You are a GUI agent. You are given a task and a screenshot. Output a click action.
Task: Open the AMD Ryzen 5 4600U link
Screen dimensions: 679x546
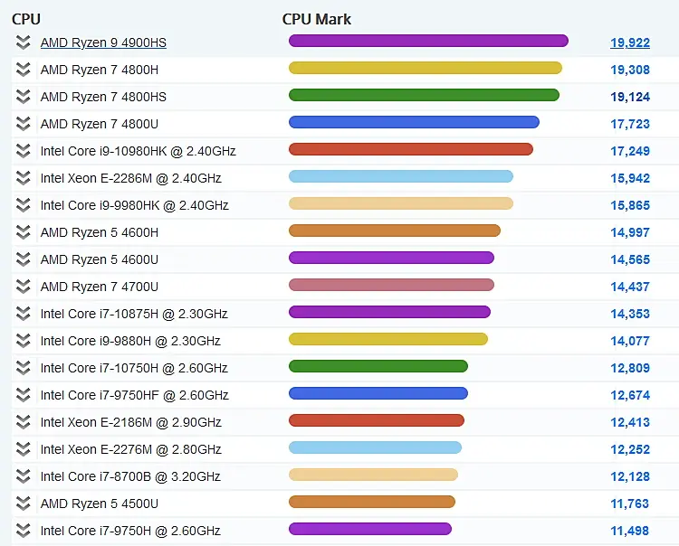tap(100, 259)
